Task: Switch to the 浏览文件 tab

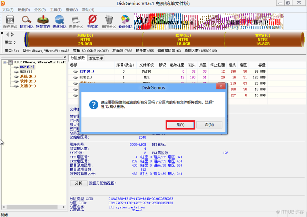Action: pos(96,58)
